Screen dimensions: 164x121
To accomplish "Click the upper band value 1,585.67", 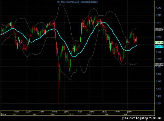I will 159,29.
